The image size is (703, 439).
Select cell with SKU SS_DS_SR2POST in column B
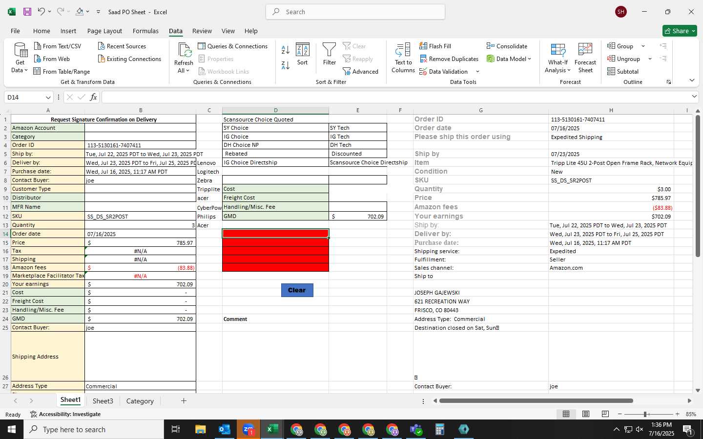click(140, 216)
